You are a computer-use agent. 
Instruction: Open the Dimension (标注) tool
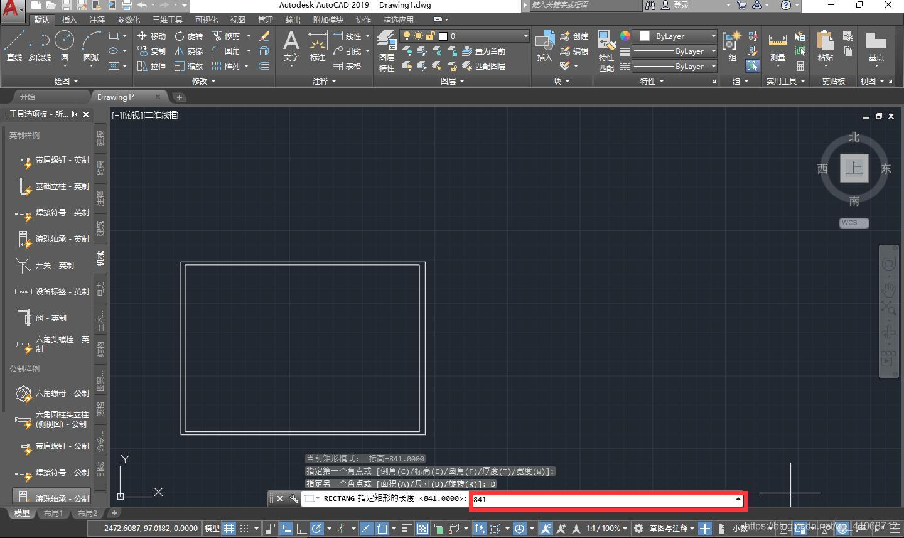318,46
